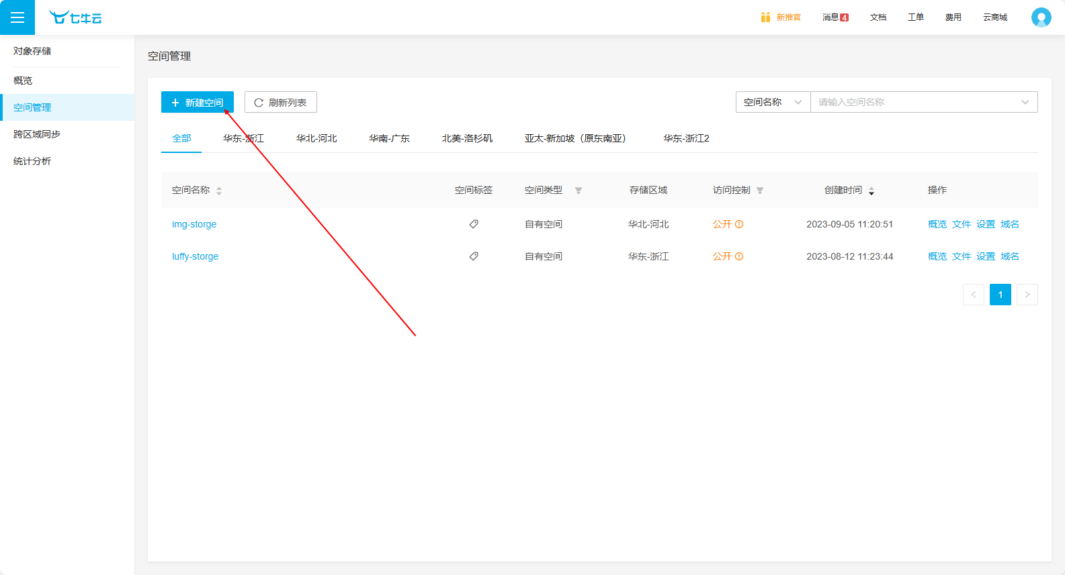Click 对象存储 sidebar heading
The width and height of the screenshot is (1065, 575).
32,51
